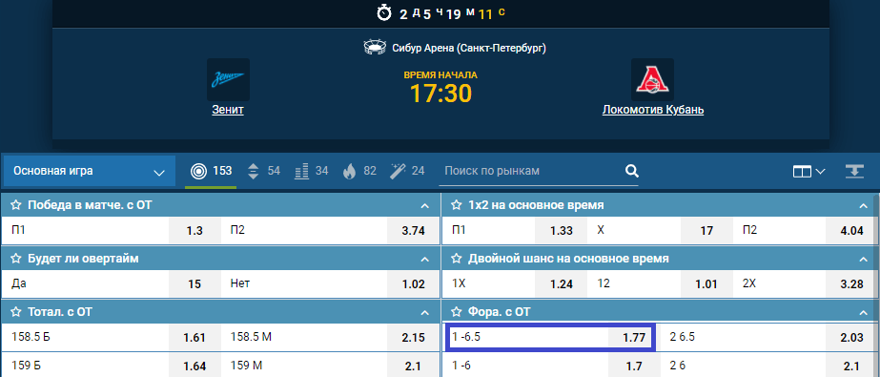Collapse the Победа в матче. с ОТ section

tap(425, 206)
